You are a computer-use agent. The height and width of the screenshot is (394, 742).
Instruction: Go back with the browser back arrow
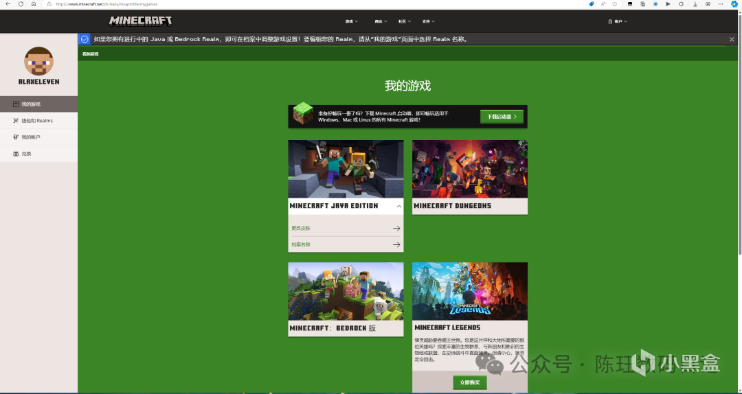point(8,4)
